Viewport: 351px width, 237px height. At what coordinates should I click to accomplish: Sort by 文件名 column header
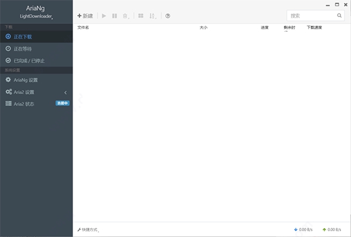point(83,28)
